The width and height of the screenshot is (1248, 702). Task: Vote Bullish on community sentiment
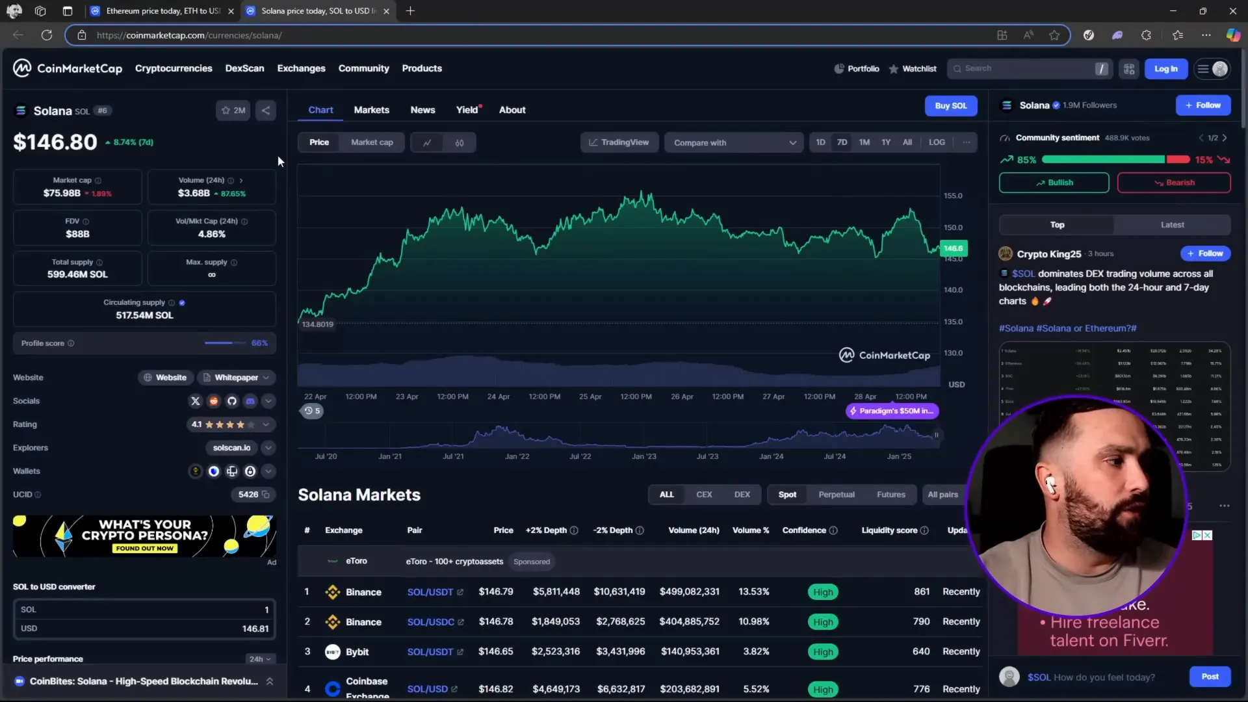tap(1054, 183)
